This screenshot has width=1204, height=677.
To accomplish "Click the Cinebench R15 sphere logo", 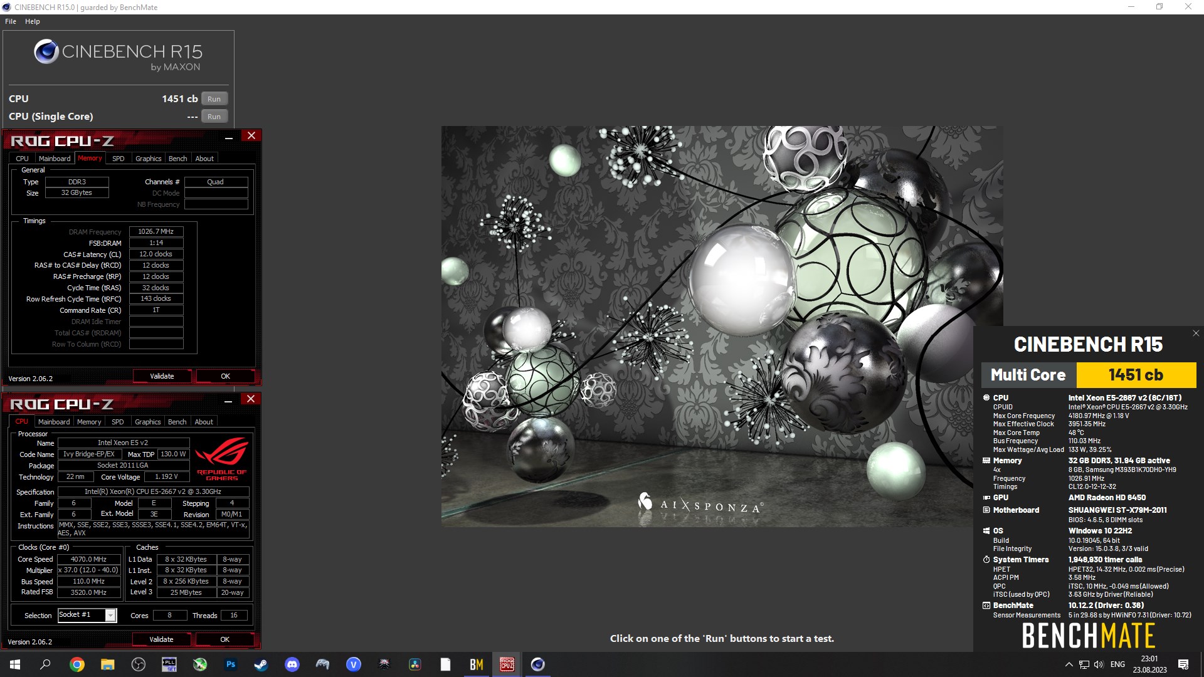I will click(46, 52).
